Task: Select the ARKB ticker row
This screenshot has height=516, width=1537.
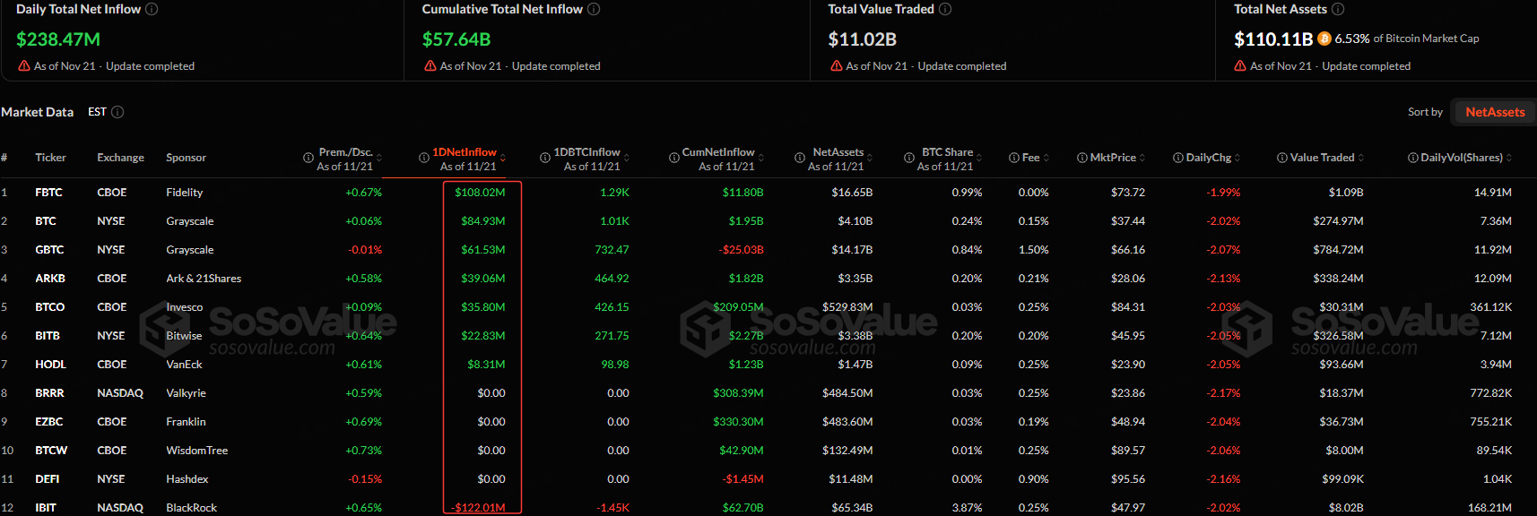Action: (x=50, y=279)
